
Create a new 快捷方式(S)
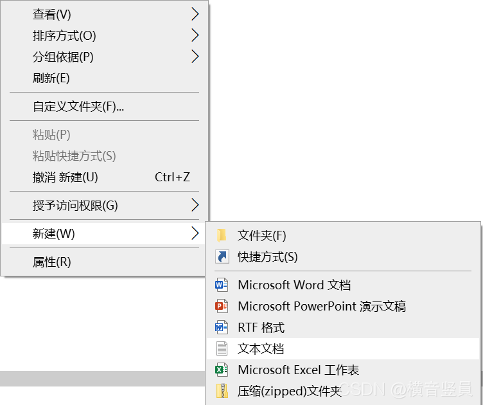[x=343, y=256]
